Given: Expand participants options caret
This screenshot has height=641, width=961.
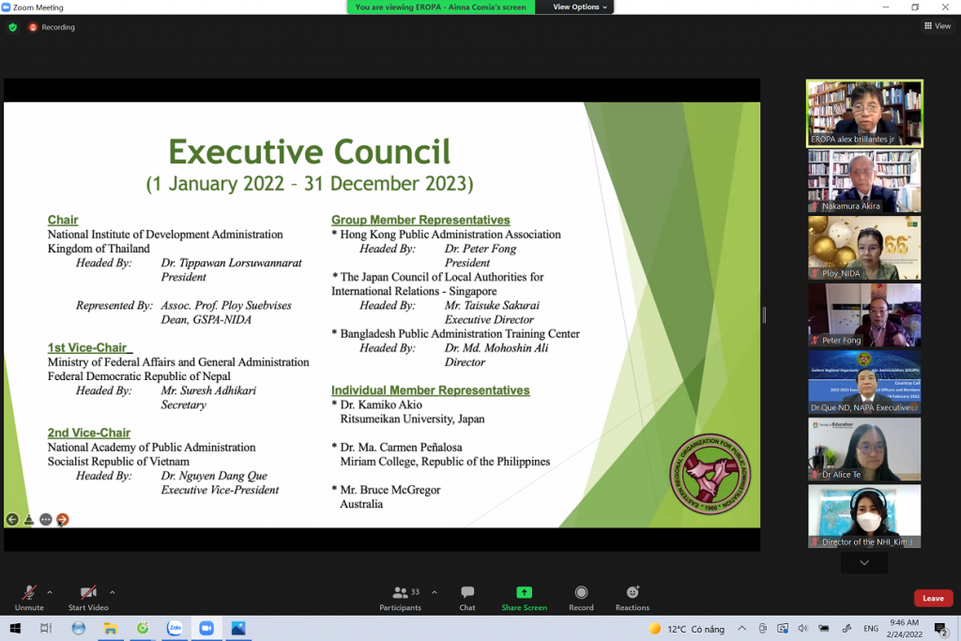Looking at the screenshot, I should tap(434, 592).
